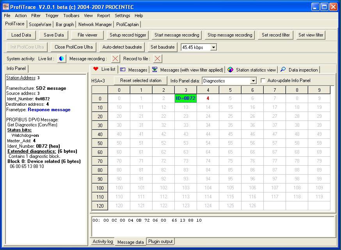This screenshot has width=341, height=250.
Task: Stop message recording
Action: click(x=230, y=35)
